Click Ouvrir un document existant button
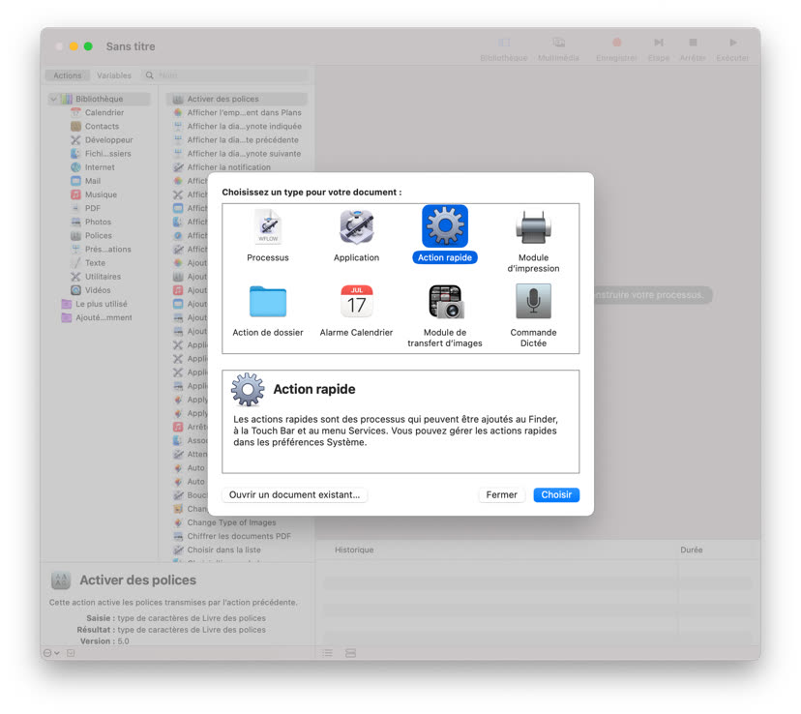The image size is (801, 714). coord(294,494)
